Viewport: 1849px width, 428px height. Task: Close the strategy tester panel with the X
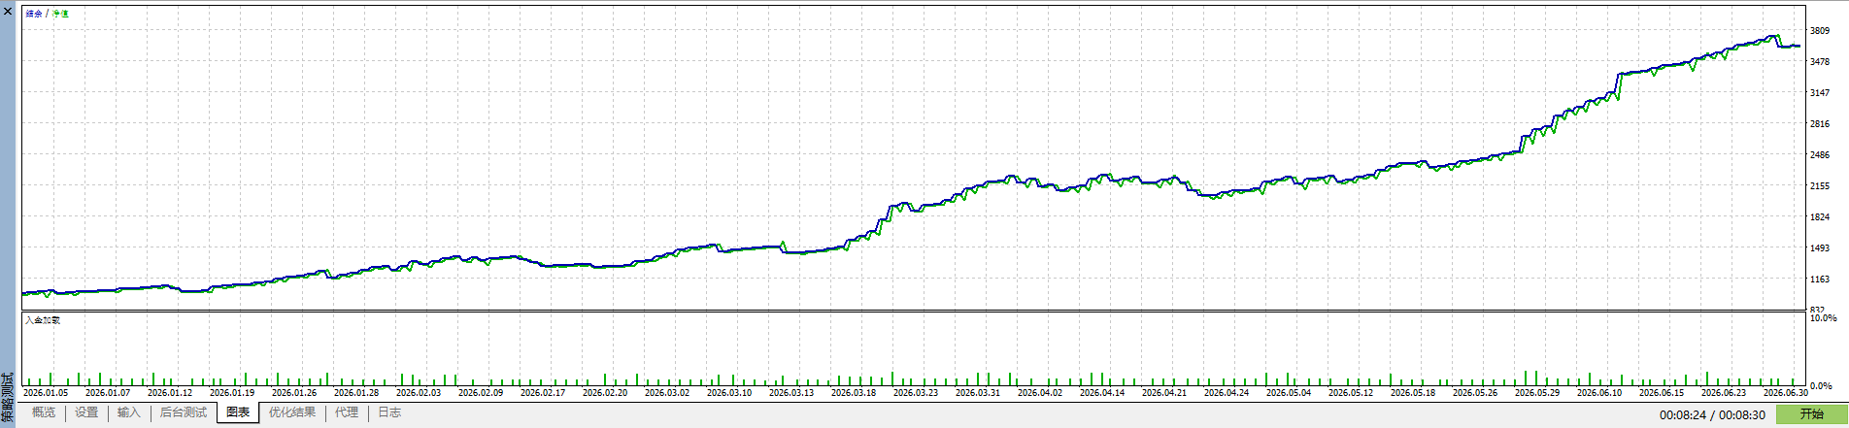pos(8,10)
